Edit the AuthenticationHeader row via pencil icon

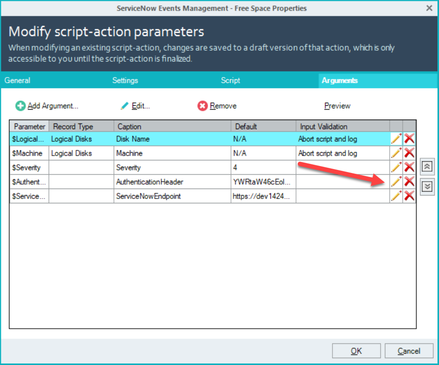(x=396, y=182)
